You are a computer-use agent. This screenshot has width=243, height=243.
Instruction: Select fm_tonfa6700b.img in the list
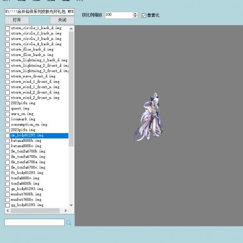[28, 151]
